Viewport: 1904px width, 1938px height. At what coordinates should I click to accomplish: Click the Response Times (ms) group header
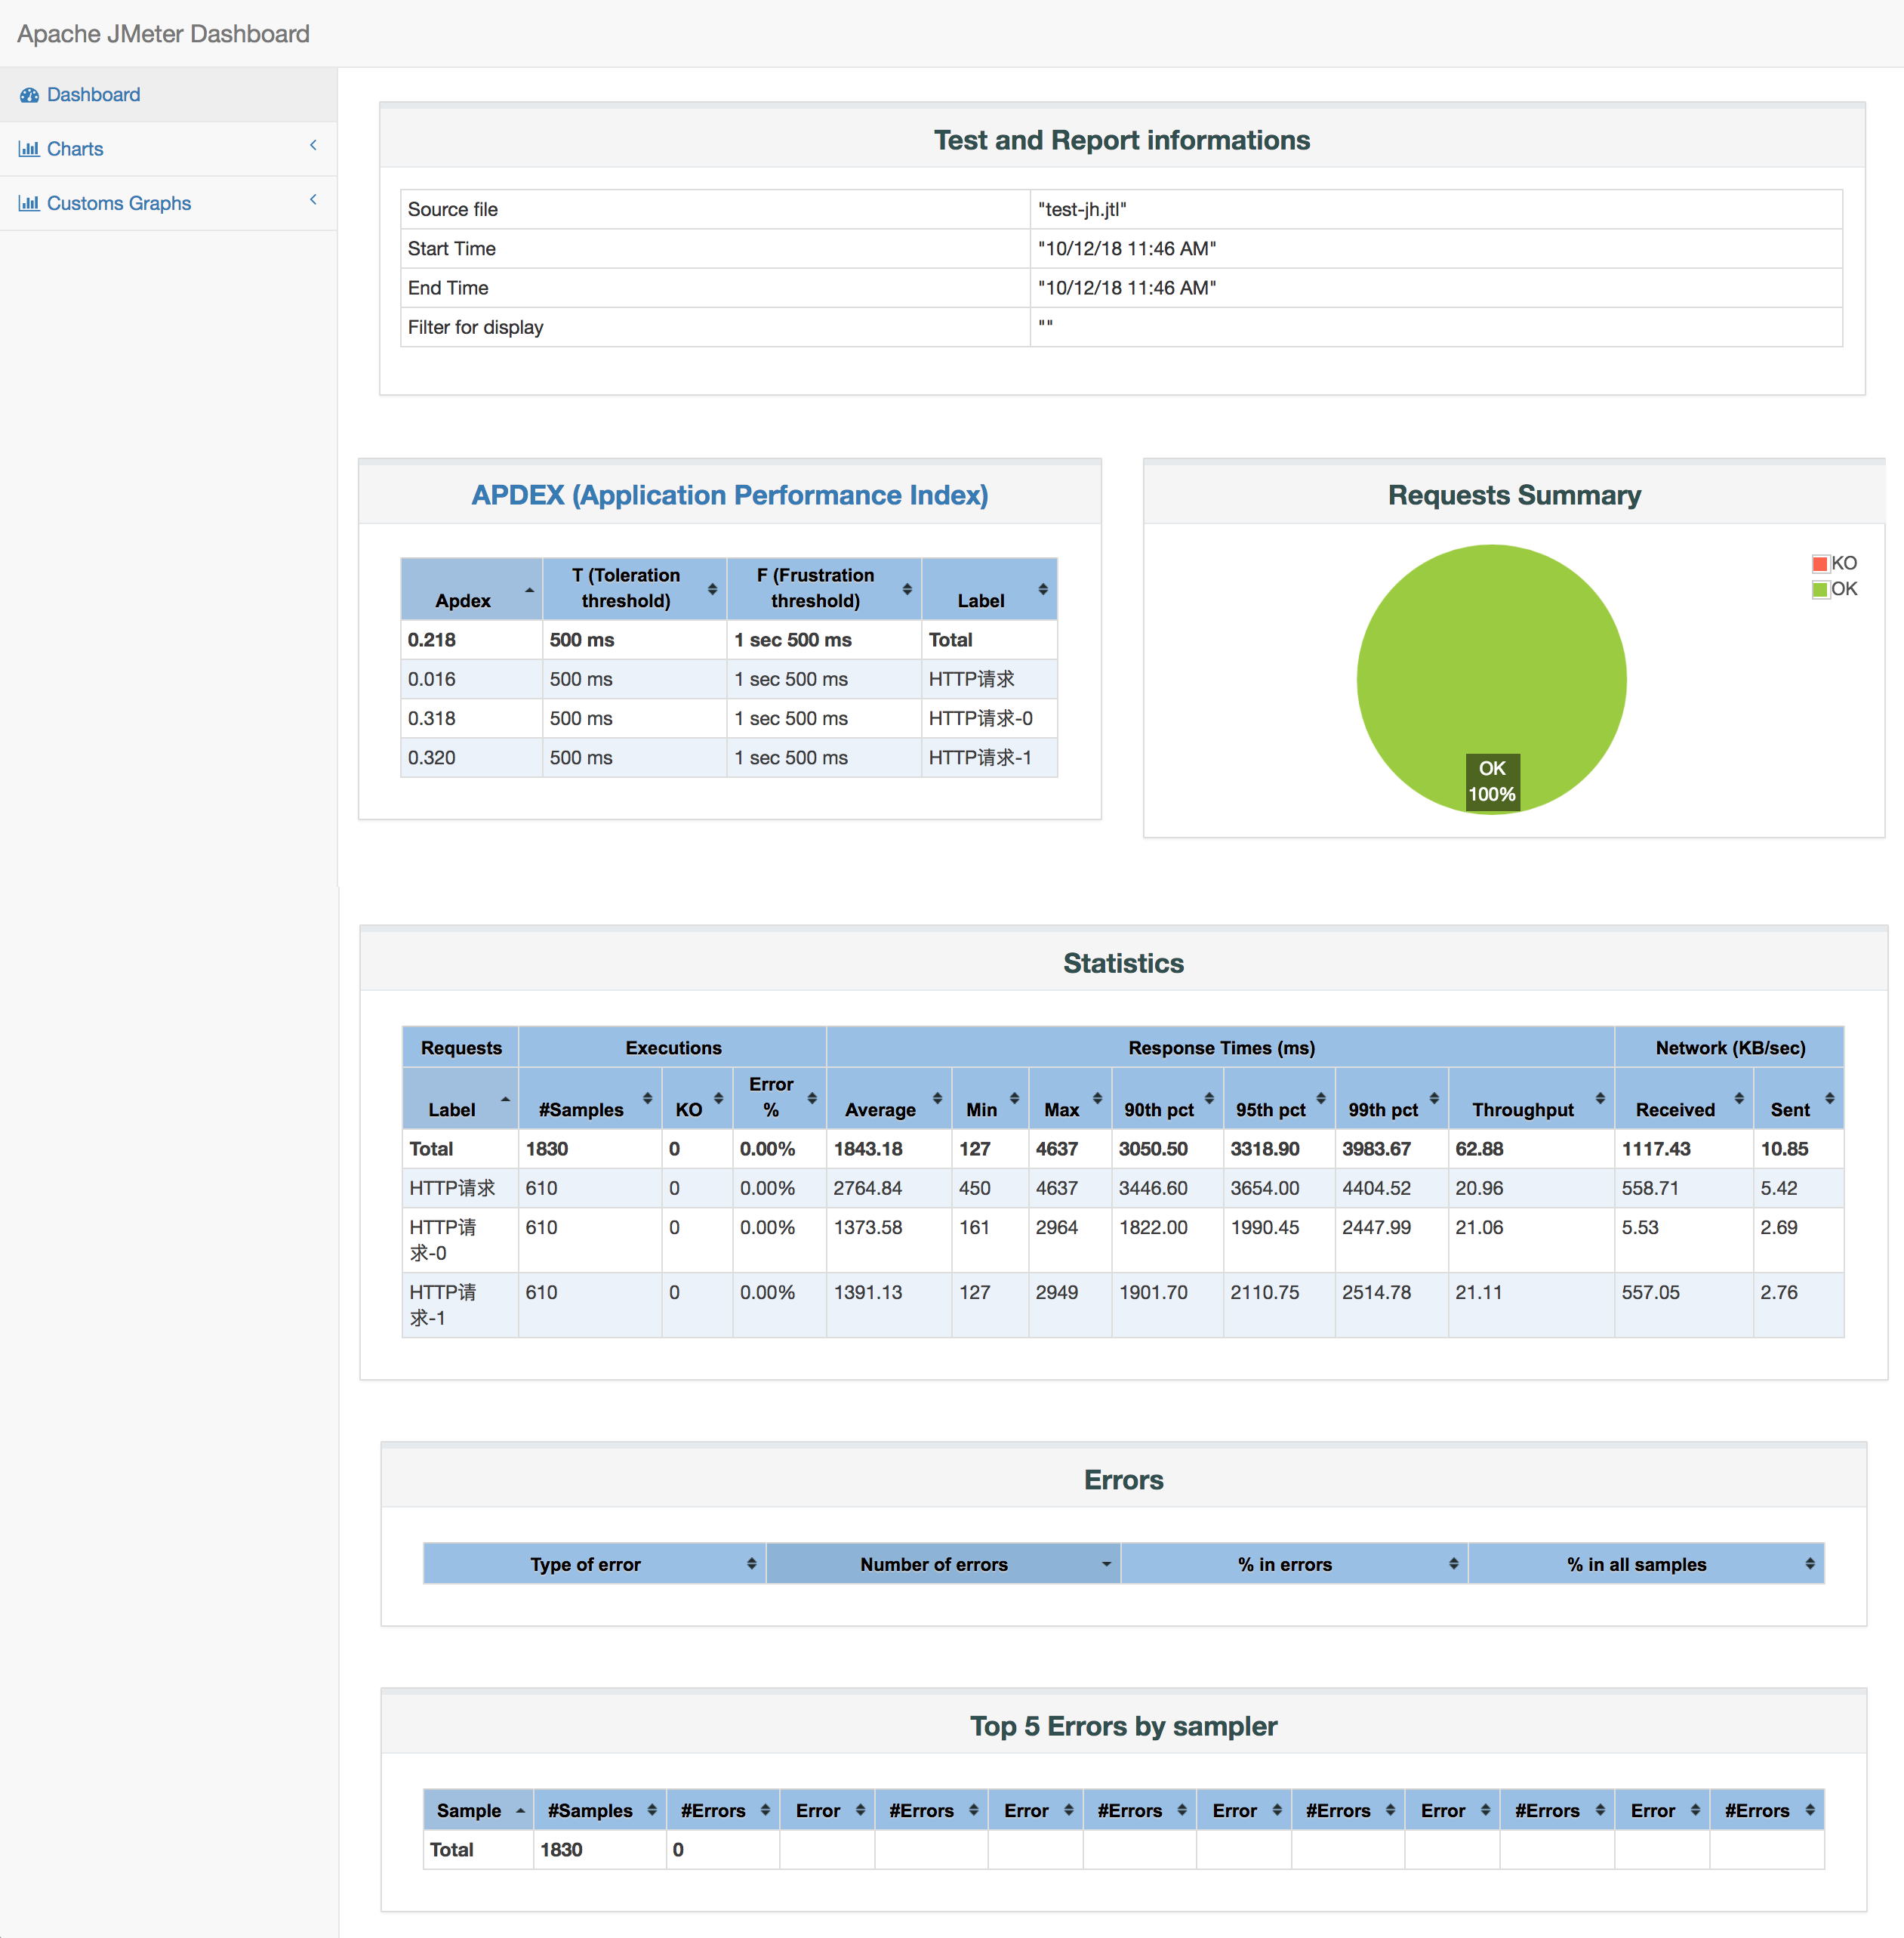[1221, 1048]
